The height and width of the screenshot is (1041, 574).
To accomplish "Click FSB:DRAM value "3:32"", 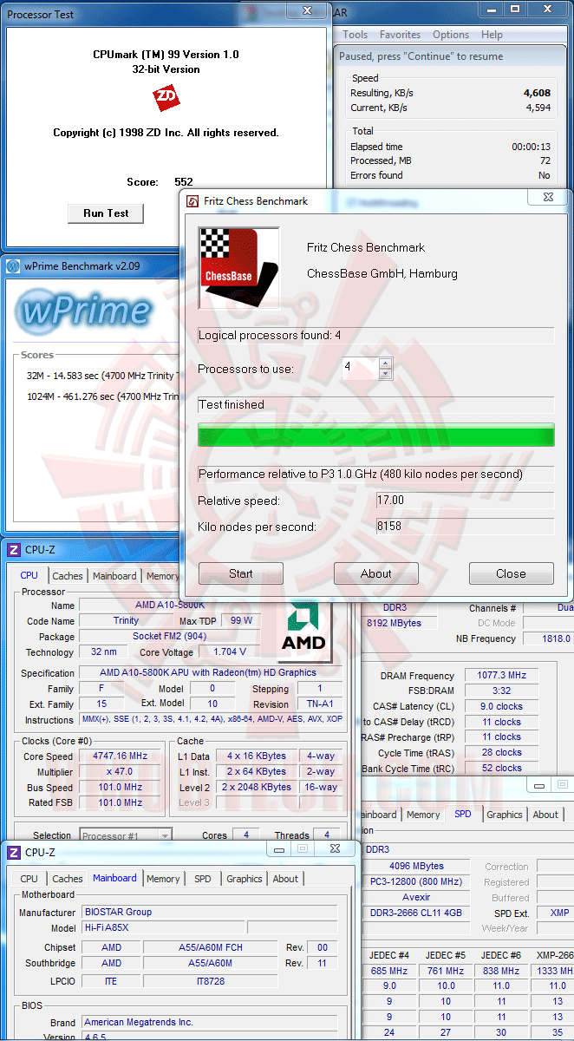I will (x=503, y=691).
